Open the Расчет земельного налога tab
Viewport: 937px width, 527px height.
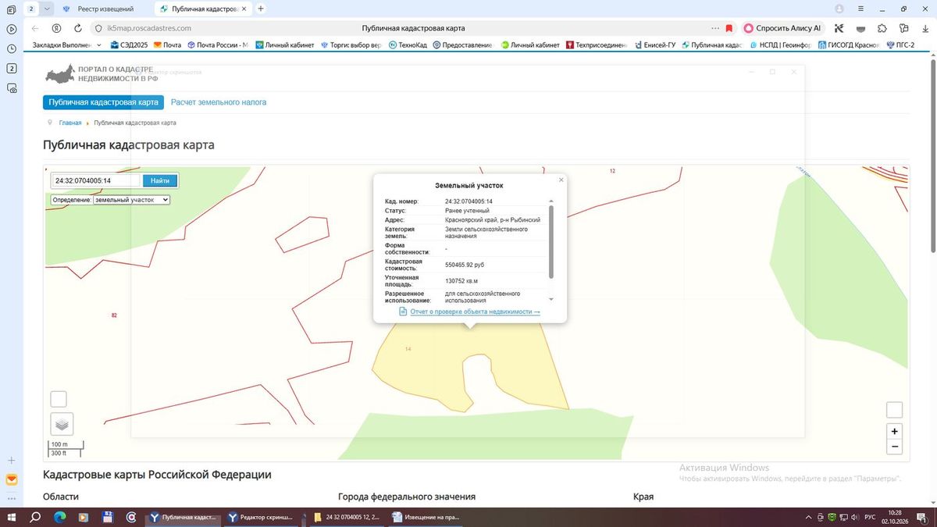219,102
